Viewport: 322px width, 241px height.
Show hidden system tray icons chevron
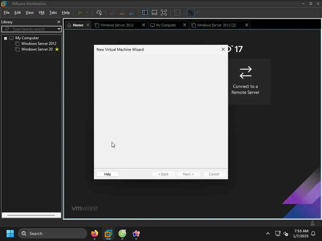268,233
